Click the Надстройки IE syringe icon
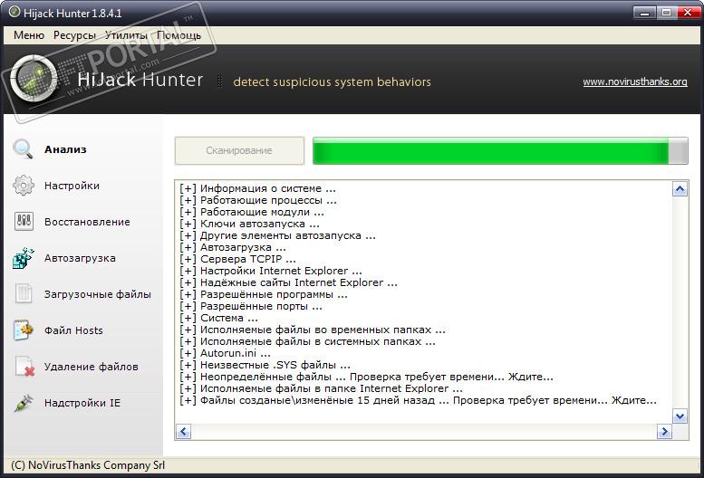Screen dimensions: 704x478 pos(24,403)
